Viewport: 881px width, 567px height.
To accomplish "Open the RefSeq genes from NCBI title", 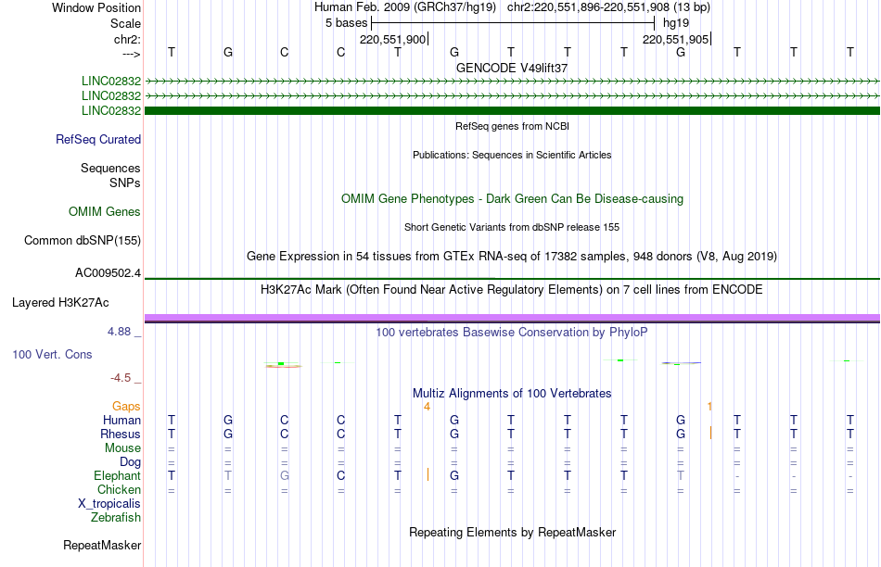I will coord(512,126).
